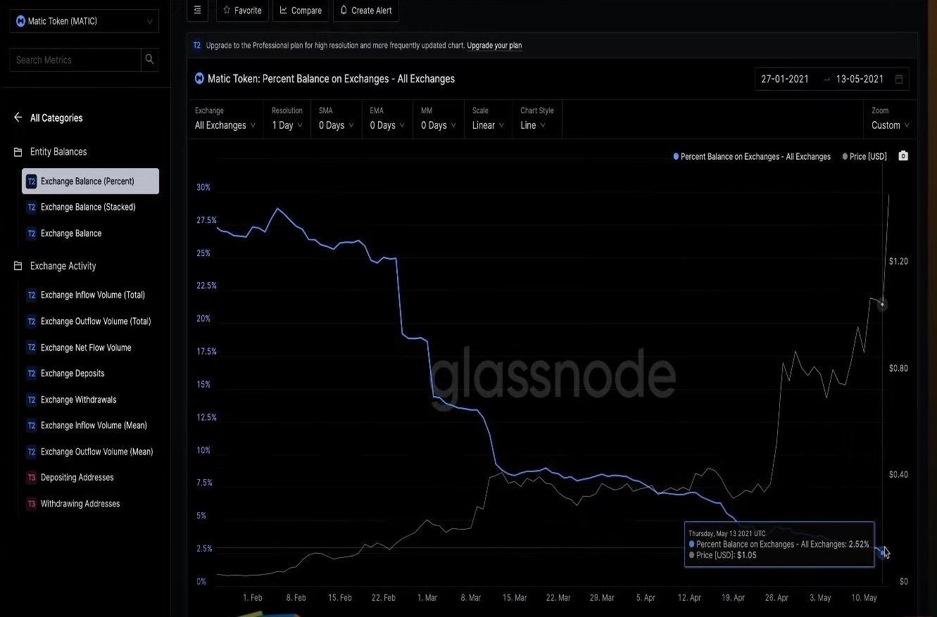Click the '$1.20' price axis label
The height and width of the screenshot is (617, 937).
click(898, 262)
